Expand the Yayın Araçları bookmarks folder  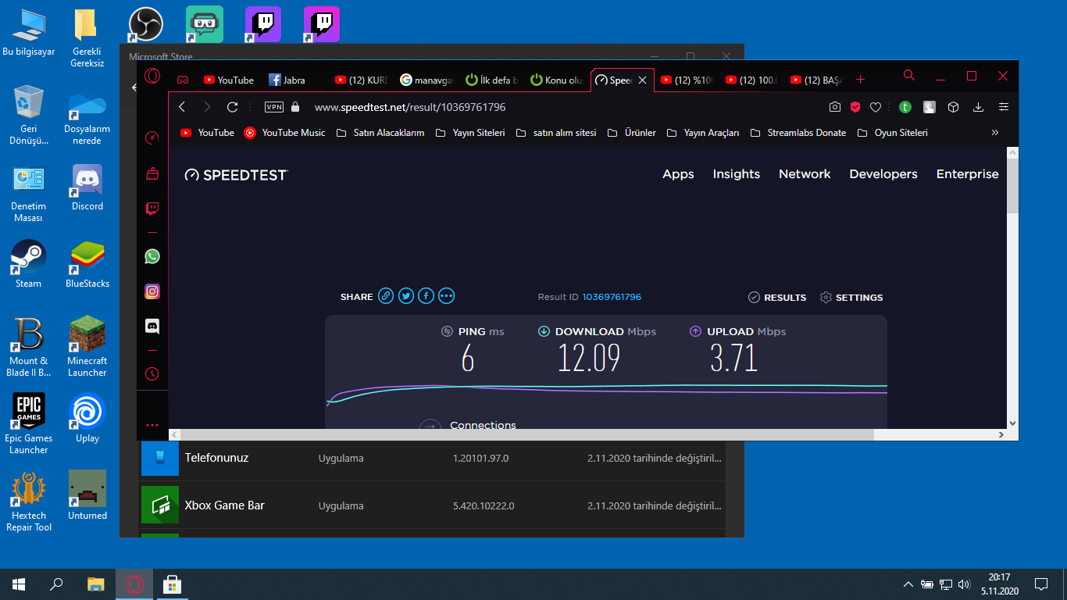[703, 133]
